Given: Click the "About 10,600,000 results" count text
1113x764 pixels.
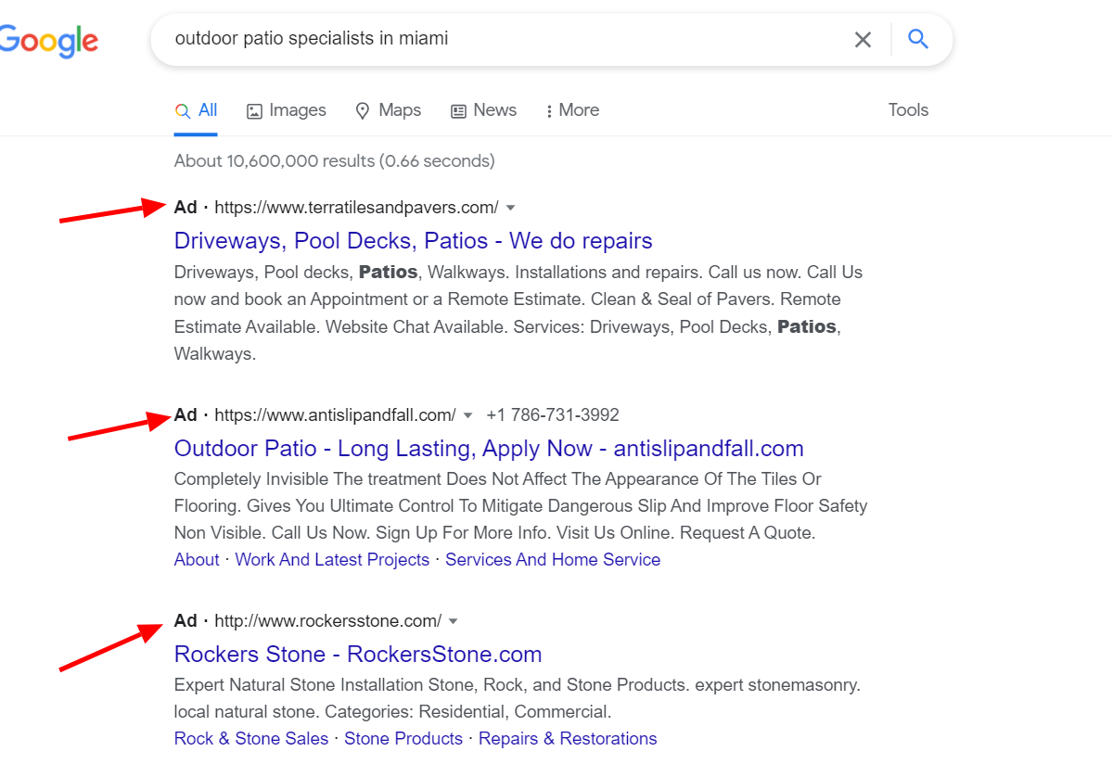Looking at the screenshot, I should coord(335,161).
